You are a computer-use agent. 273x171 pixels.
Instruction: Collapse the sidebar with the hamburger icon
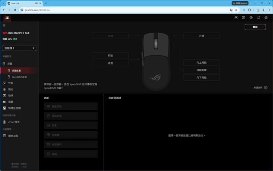click(4, 26)
